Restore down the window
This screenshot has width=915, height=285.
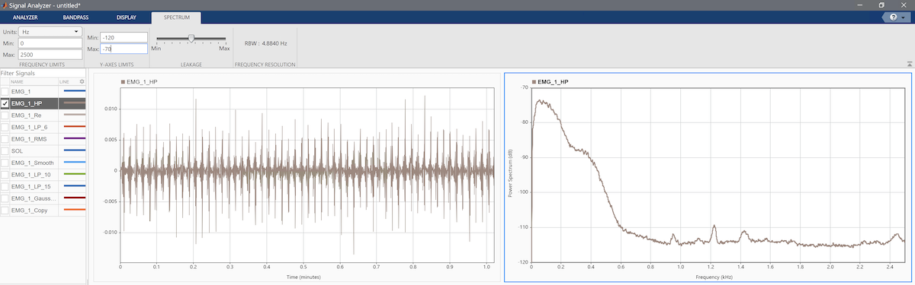(x=881, y=5)
